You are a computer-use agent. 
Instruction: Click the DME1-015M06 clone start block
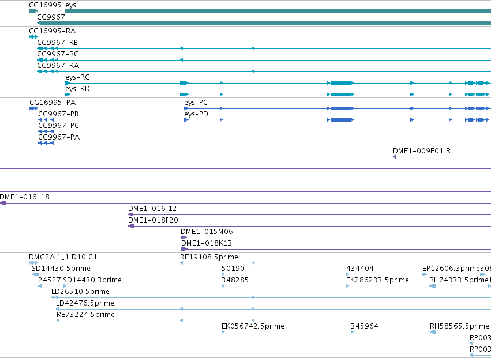point(184,238)
